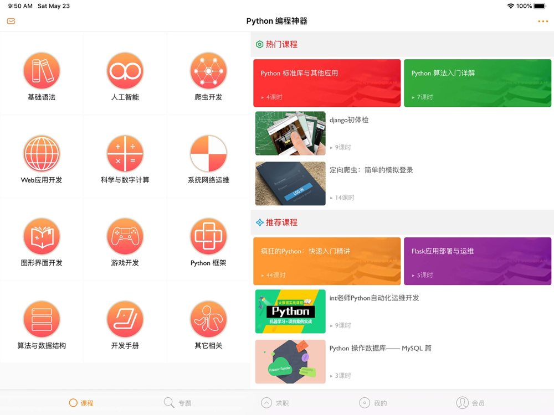Open the 人工智能 category icon
This screenshot has height=415, width=554.
pos(125,71)
